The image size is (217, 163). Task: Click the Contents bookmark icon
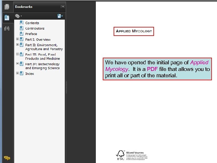point(21,23)
